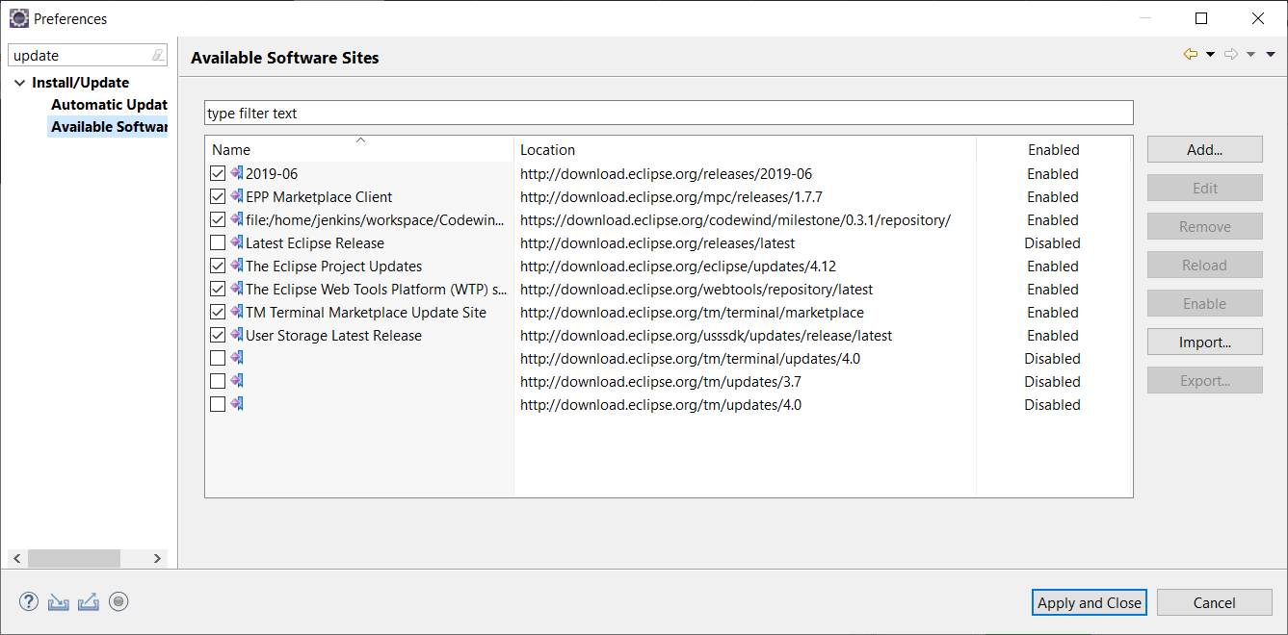Click the export preferences icon bottom-left
This screenshot has width=1288, height=635.
coord(88,601)
